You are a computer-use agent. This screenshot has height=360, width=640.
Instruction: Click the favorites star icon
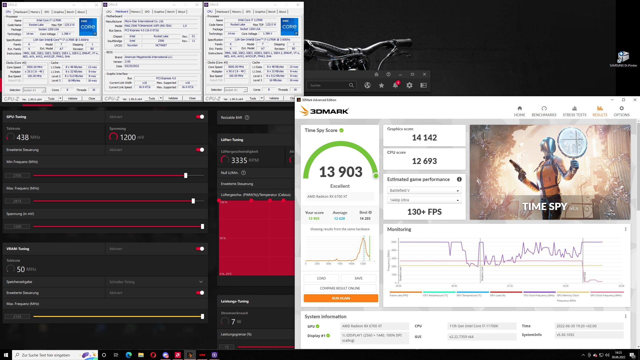381,85
